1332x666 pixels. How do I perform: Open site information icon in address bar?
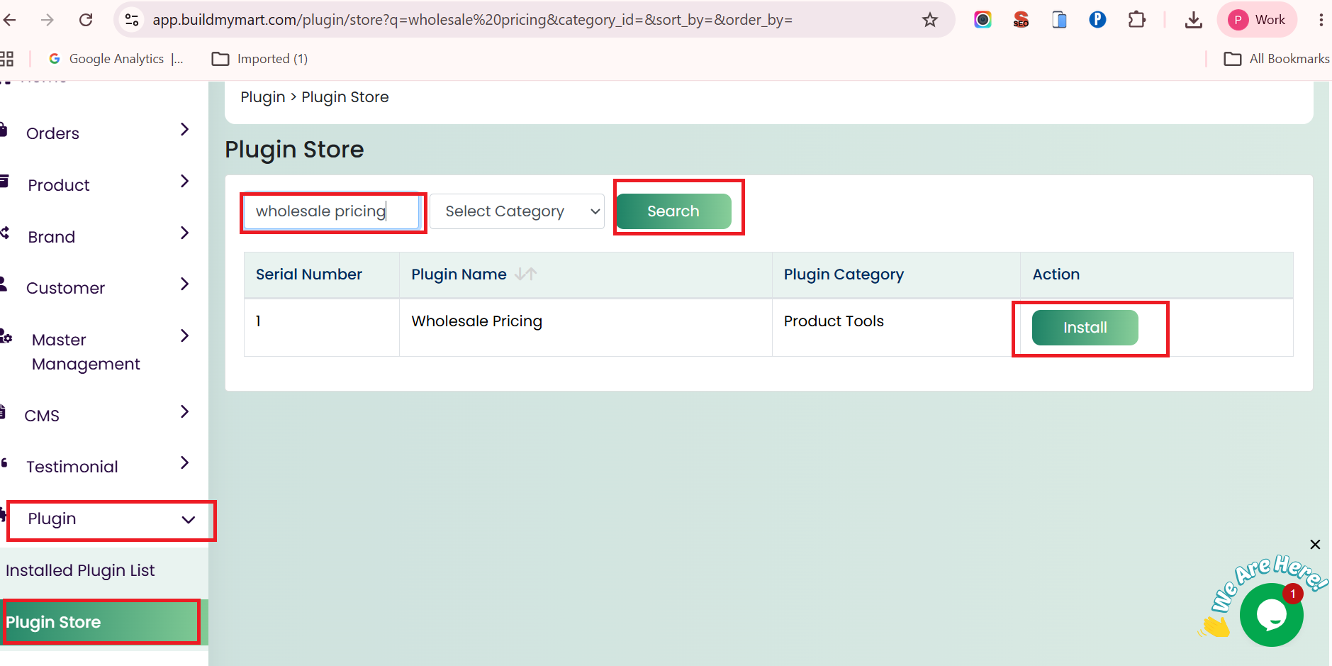click(132, 20)
